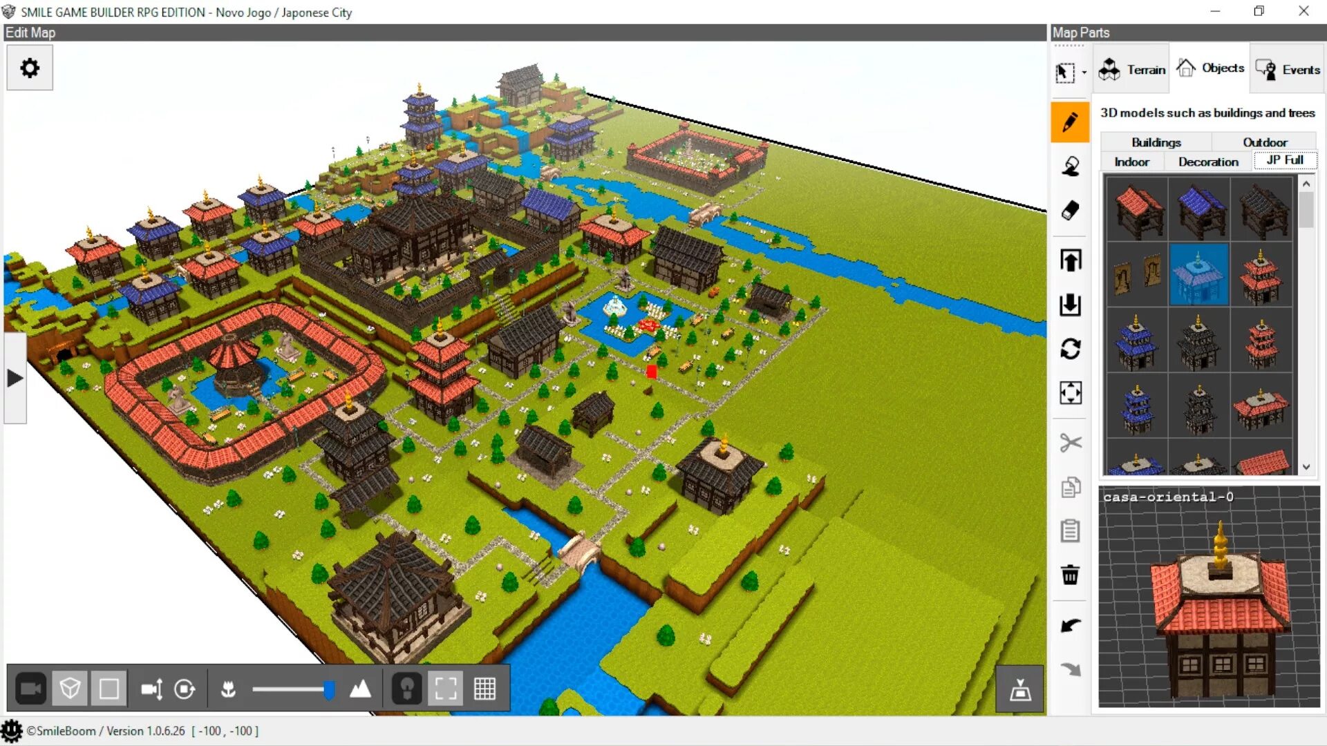Toggle the 3D cube perspective view

pyautogui.click(x=70, y=689)
